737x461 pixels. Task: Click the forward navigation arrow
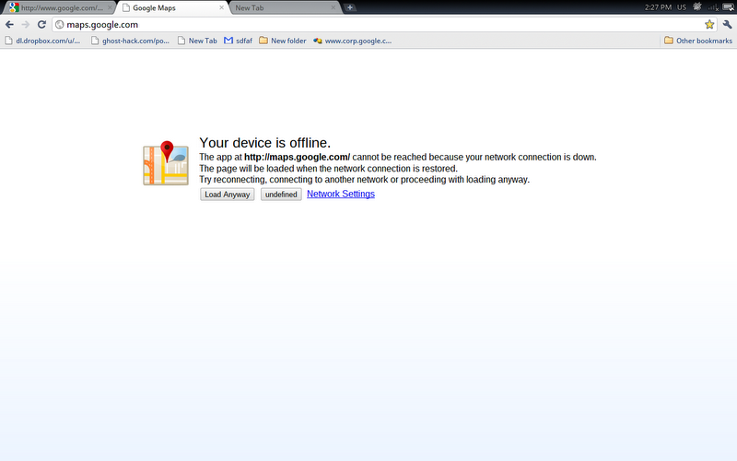point(26,25)
